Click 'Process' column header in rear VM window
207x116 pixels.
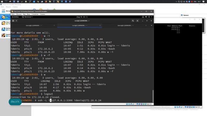(192, 26)
